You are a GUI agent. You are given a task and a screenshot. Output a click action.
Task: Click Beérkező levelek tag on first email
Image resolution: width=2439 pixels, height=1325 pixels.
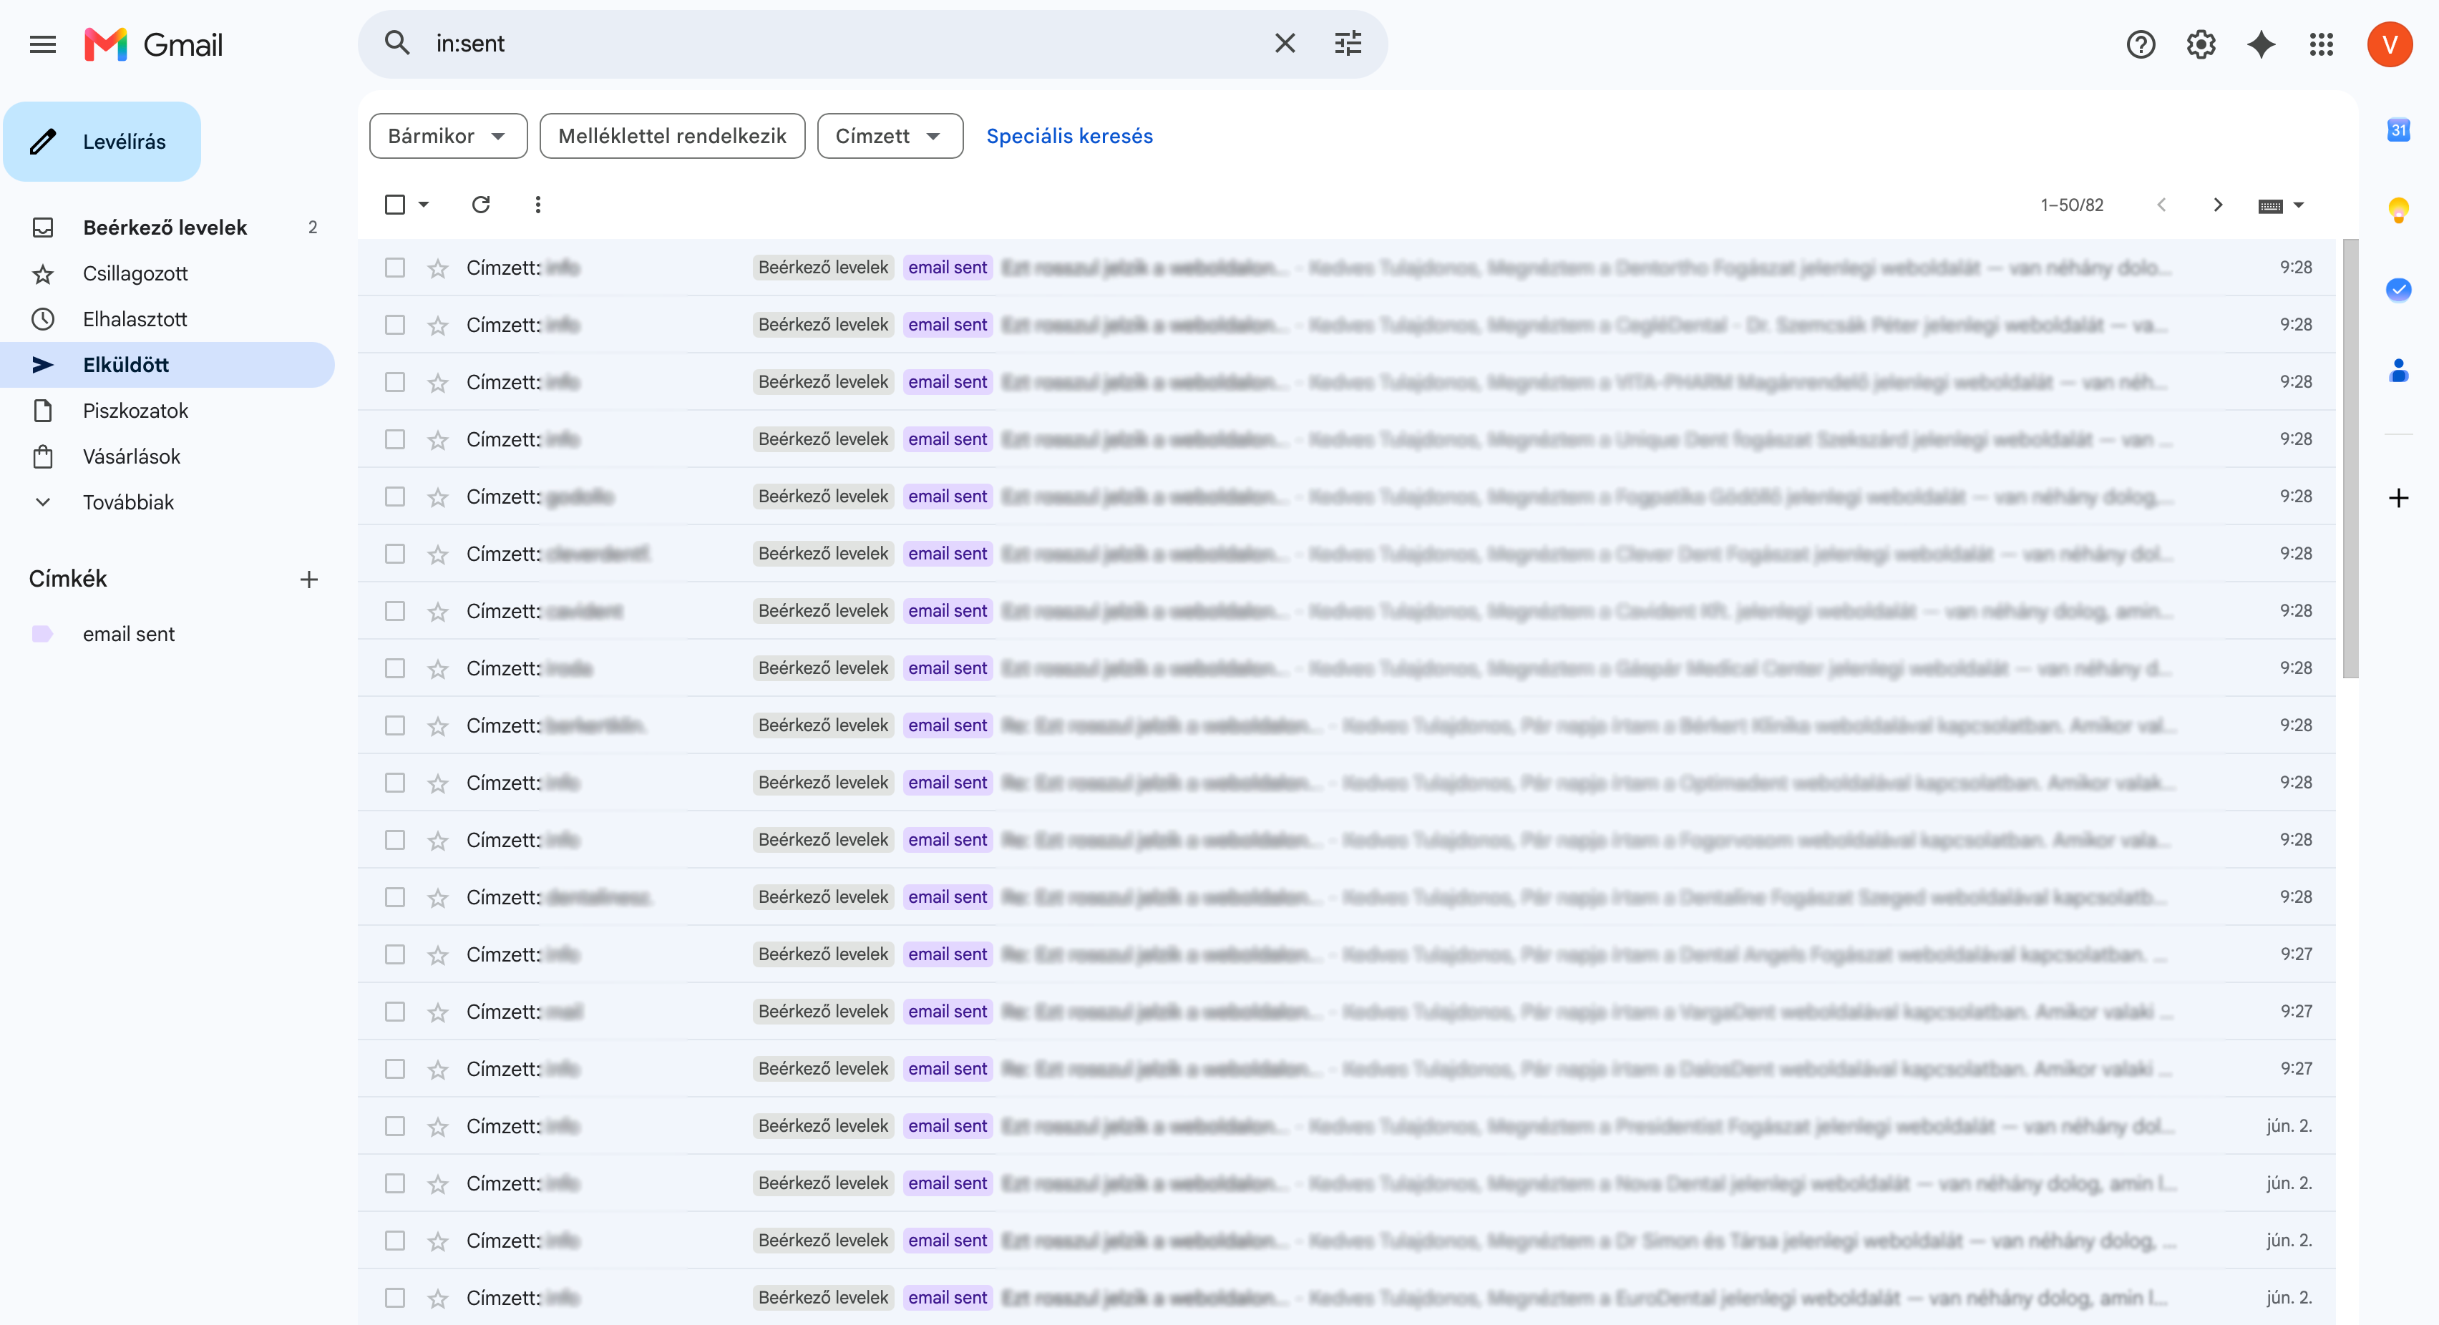[x=823, y=268]
